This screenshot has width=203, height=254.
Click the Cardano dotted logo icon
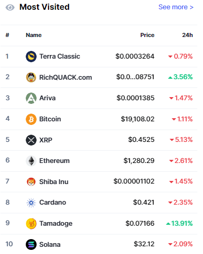(31, 203)
